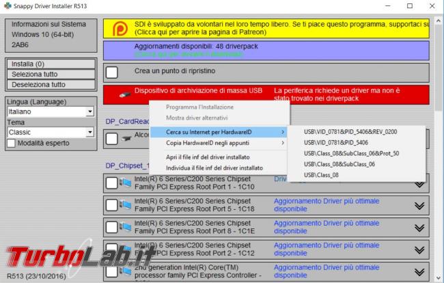Click the 'Informazioni sul Sistema' panel
Image resolution: width=444 pixels, height=283 pixels.
[x=51, y=35]
